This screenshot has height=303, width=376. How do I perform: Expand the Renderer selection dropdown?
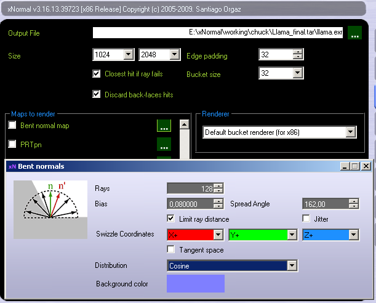(350, 132)
